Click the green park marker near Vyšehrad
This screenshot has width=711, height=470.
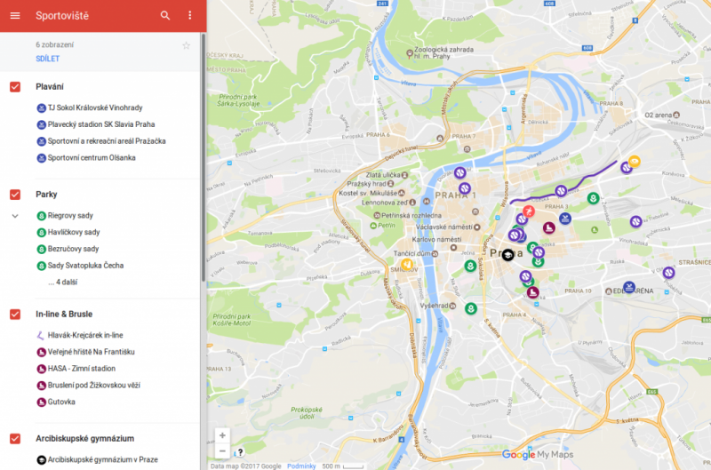471,308
